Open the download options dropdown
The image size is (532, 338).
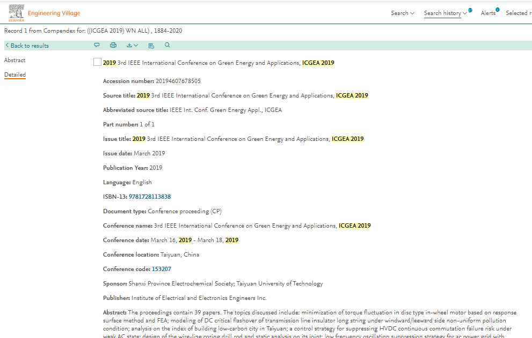point(132,45)
